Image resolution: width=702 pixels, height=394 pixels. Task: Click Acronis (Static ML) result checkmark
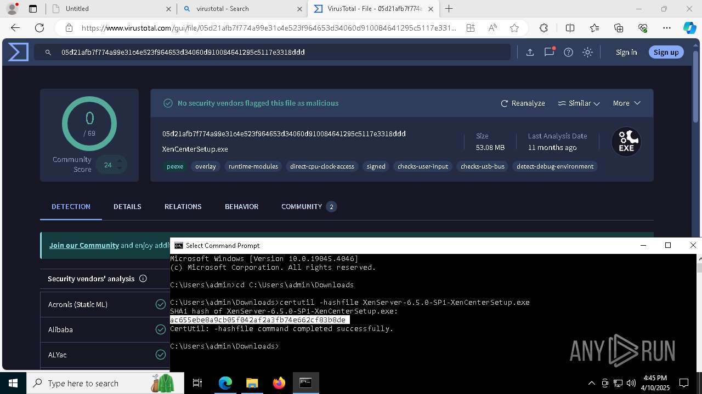pos(161,304)
